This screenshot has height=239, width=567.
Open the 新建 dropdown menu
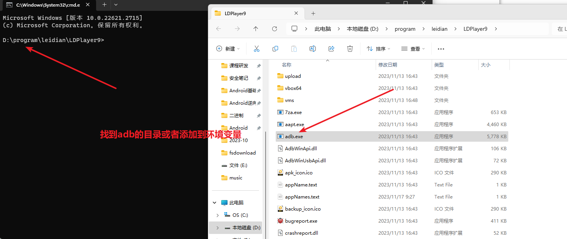click(x=228, y=49)
